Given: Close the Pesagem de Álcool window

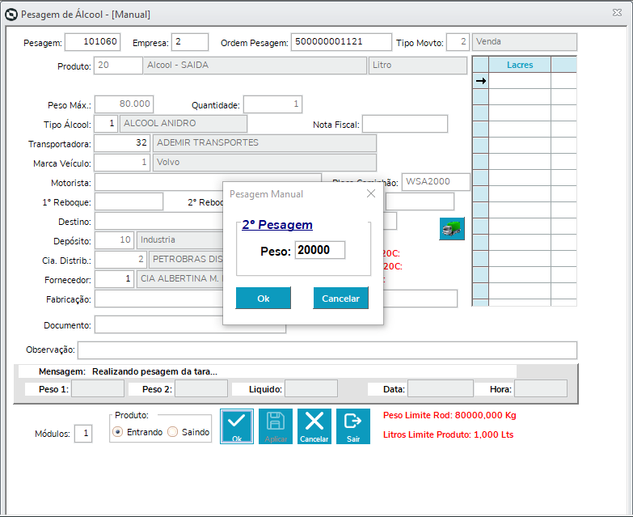Looking at the screenshot, I should 617,12.
